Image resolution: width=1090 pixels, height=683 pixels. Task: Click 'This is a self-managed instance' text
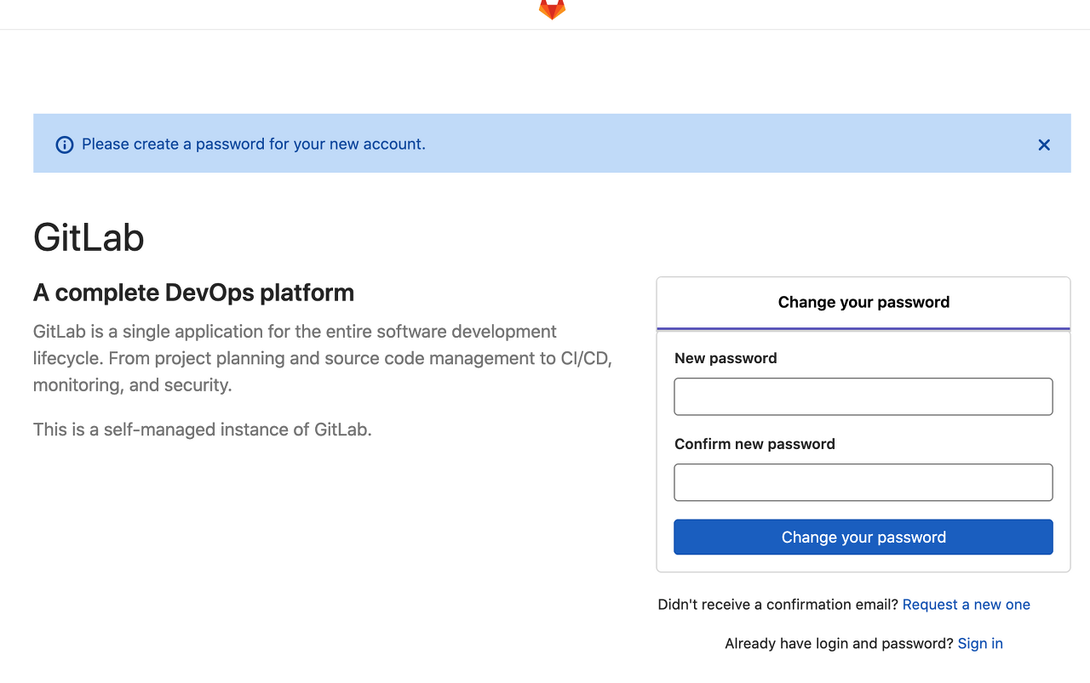203,430
